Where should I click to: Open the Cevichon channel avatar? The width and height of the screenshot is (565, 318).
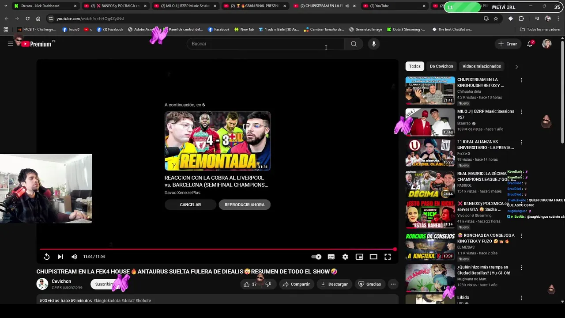[x=42, y=284]
